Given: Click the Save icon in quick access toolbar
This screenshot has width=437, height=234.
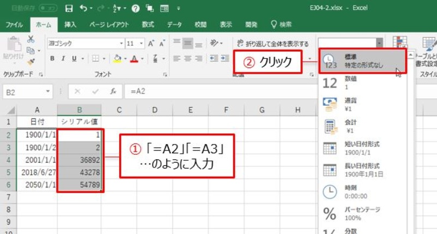Looking at the screenshot, I should pos(68,8).
